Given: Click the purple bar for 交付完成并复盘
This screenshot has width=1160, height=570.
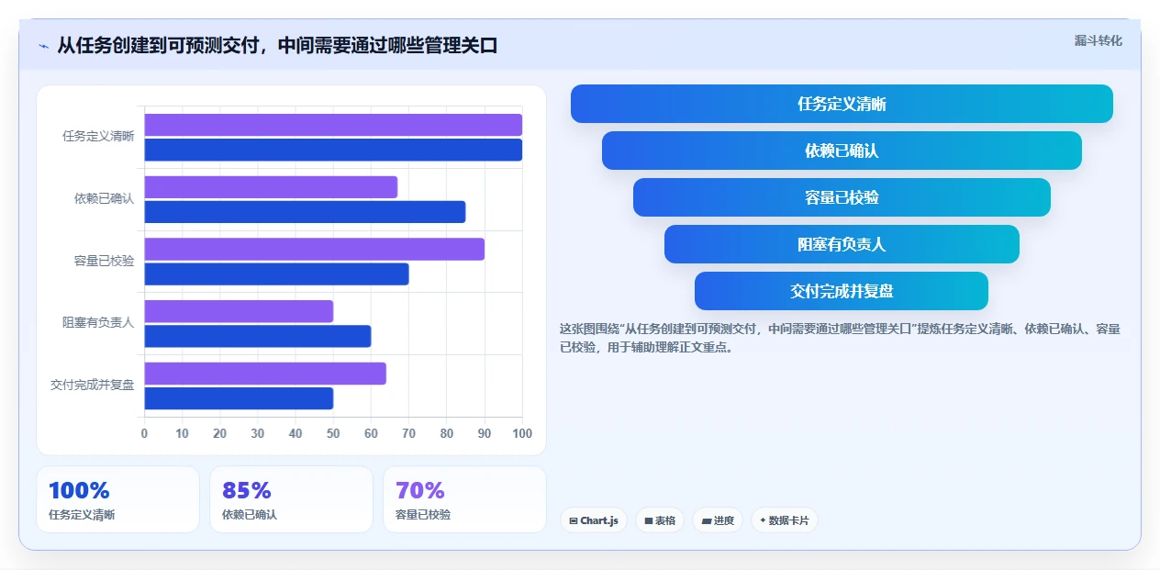Looking at the screenshot, I should 265,374.
